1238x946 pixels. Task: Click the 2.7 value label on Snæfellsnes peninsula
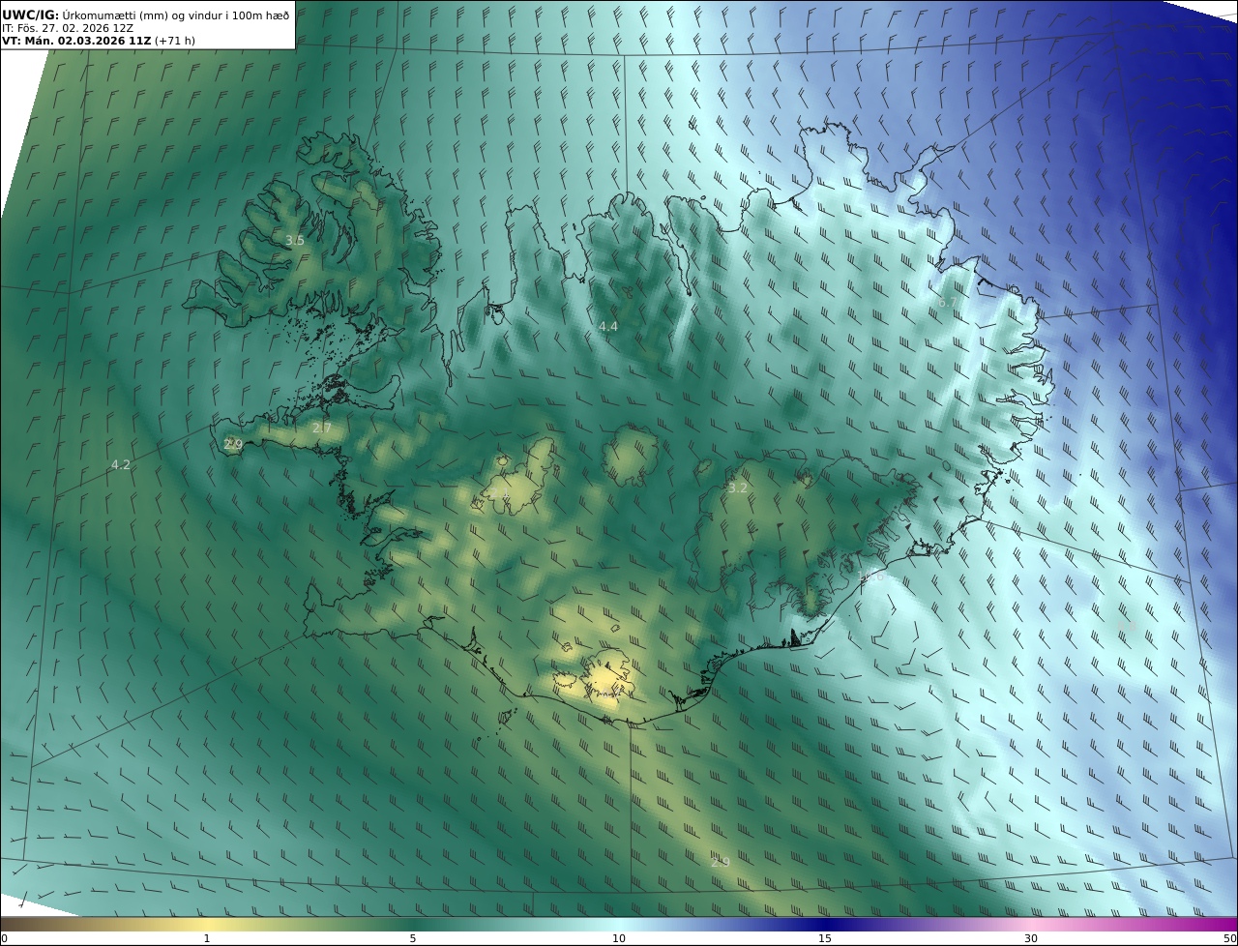[x=322, y=428]
